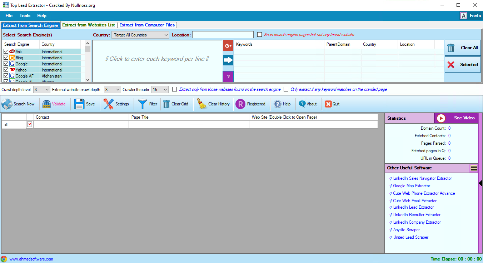The height and width of the screenshot is (263, 483).
Task: Click the Keywords column header
Action: (279, 44)
